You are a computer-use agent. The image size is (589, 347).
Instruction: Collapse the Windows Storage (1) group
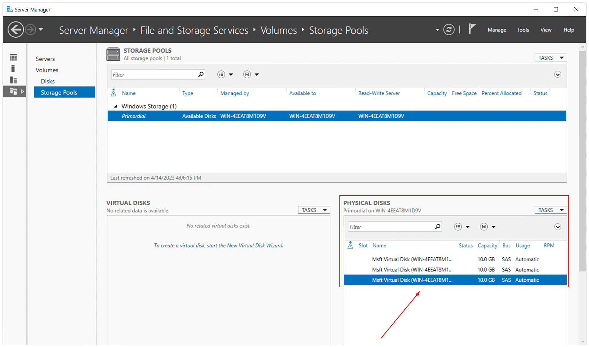pyautogui.click(x=115, y=106)
